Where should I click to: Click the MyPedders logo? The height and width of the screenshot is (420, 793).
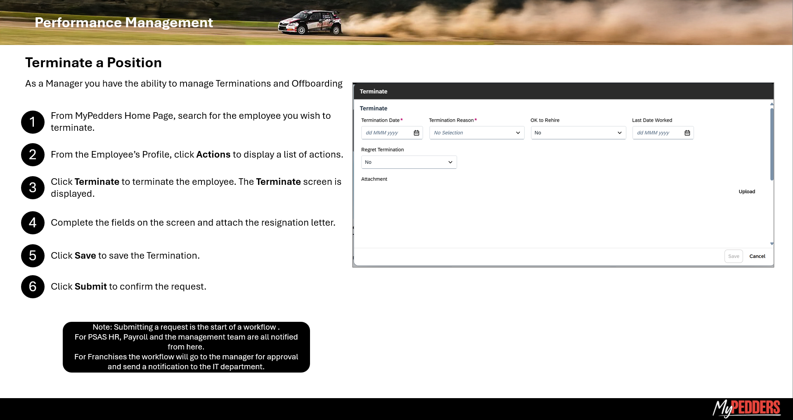[x=746, y=408]
